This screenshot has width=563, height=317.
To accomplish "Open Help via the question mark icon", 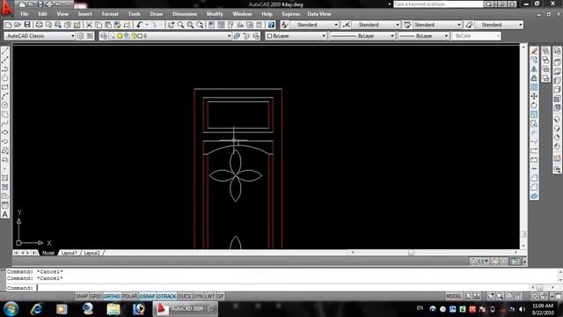I will (272, 25).
